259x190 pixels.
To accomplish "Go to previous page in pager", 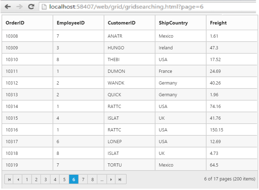I will 18,179.
